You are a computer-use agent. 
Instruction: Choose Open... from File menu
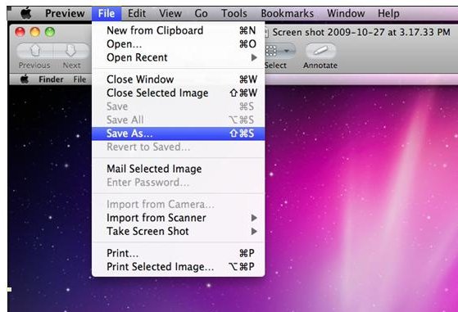[x=178, y=44]
